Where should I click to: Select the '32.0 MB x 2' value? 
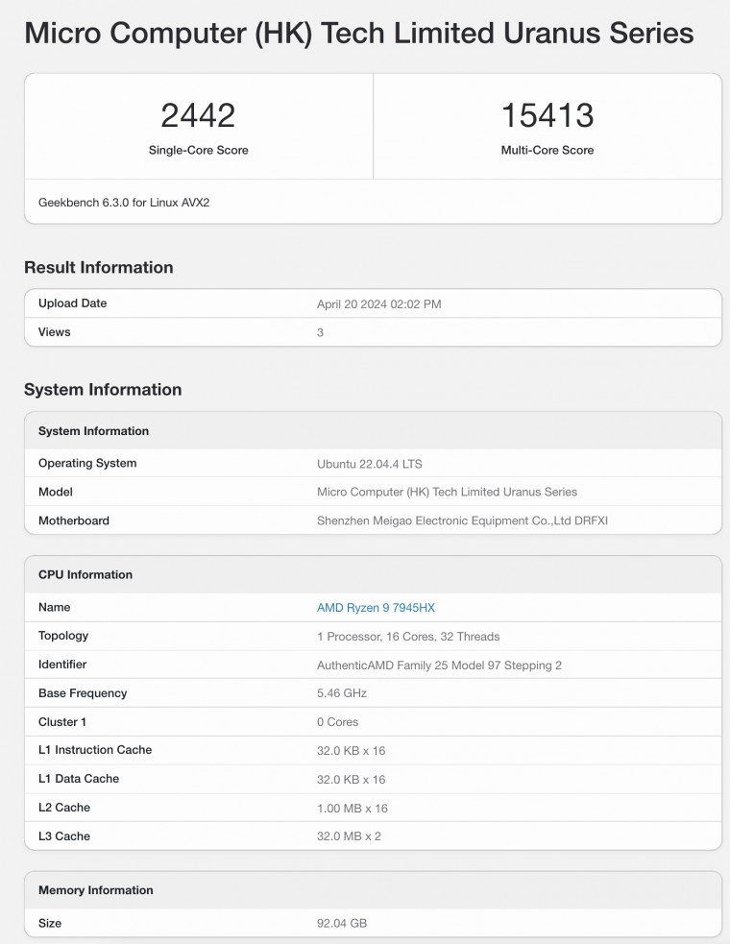(349, 836)
